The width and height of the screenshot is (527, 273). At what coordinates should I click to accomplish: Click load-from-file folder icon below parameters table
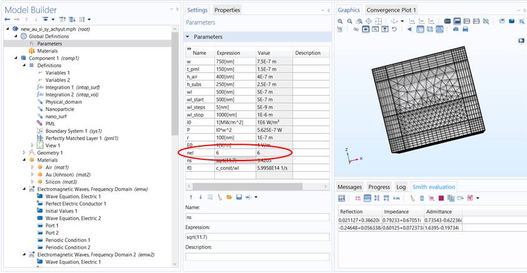[x=229, y=197]
